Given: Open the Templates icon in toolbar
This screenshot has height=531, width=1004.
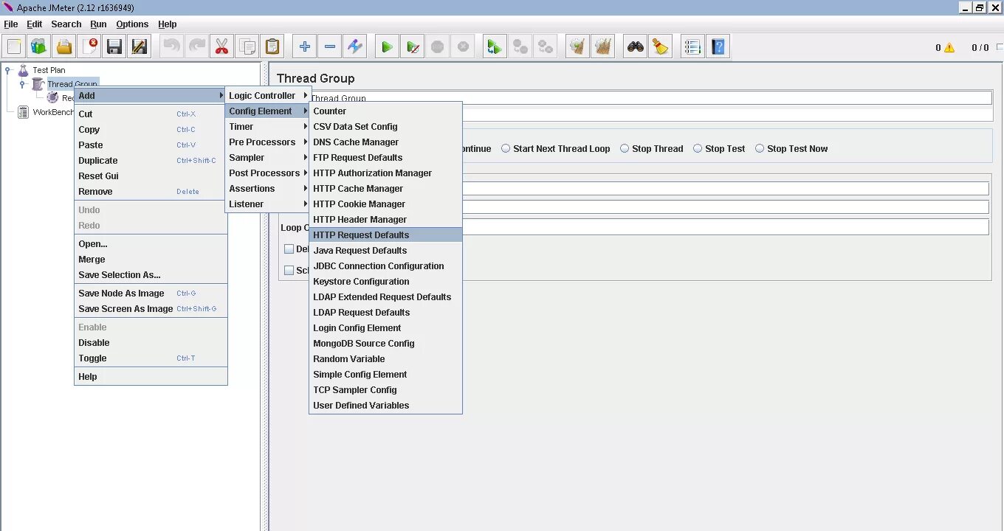Looking at the screenshot, I should point(39,47).
